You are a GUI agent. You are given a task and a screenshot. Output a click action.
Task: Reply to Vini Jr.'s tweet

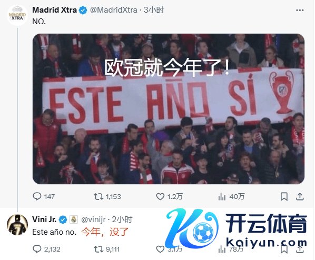[46, 249]
